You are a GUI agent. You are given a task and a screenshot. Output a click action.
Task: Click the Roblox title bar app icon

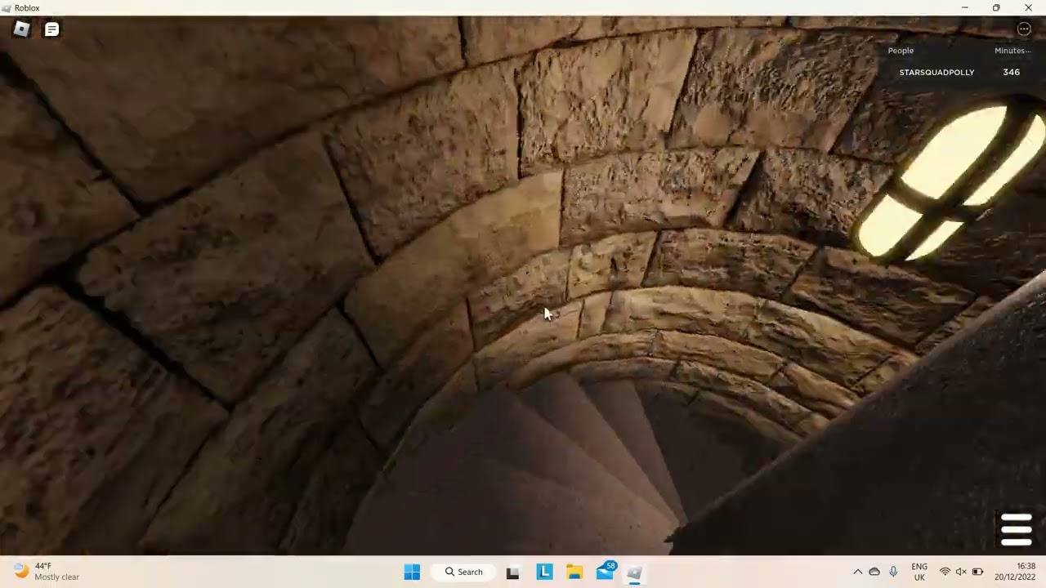point(7,7)
